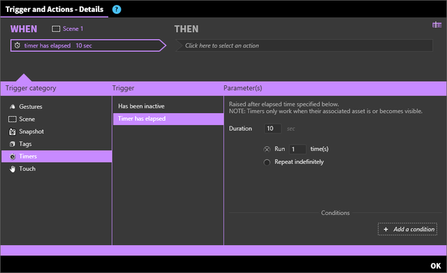Image resolution: width=447 pixels, height=273 pixels.
Task: Click the THEN heading
Action: coord(186,29)
